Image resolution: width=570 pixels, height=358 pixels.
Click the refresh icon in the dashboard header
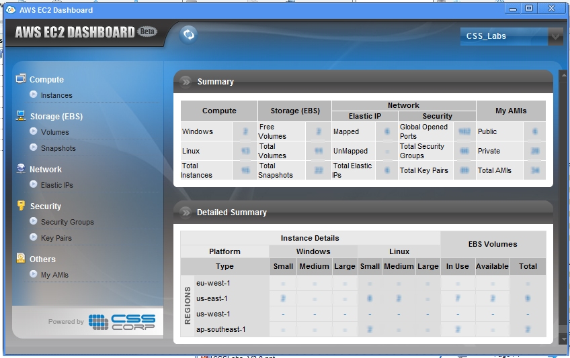[188, 35]
